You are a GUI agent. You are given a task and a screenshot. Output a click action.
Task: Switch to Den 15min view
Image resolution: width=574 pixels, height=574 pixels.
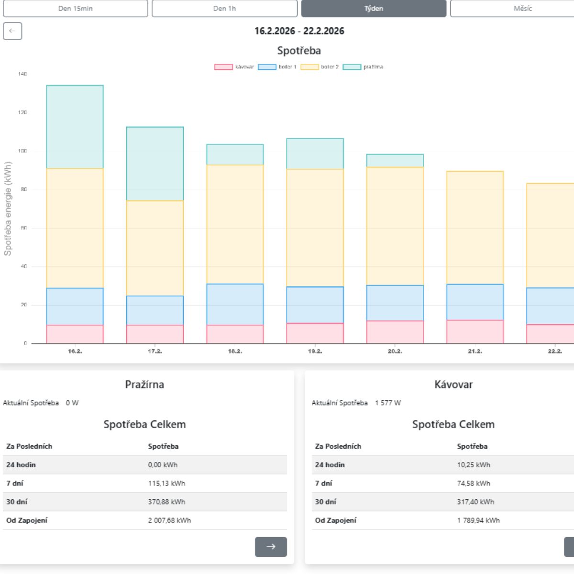76,9
